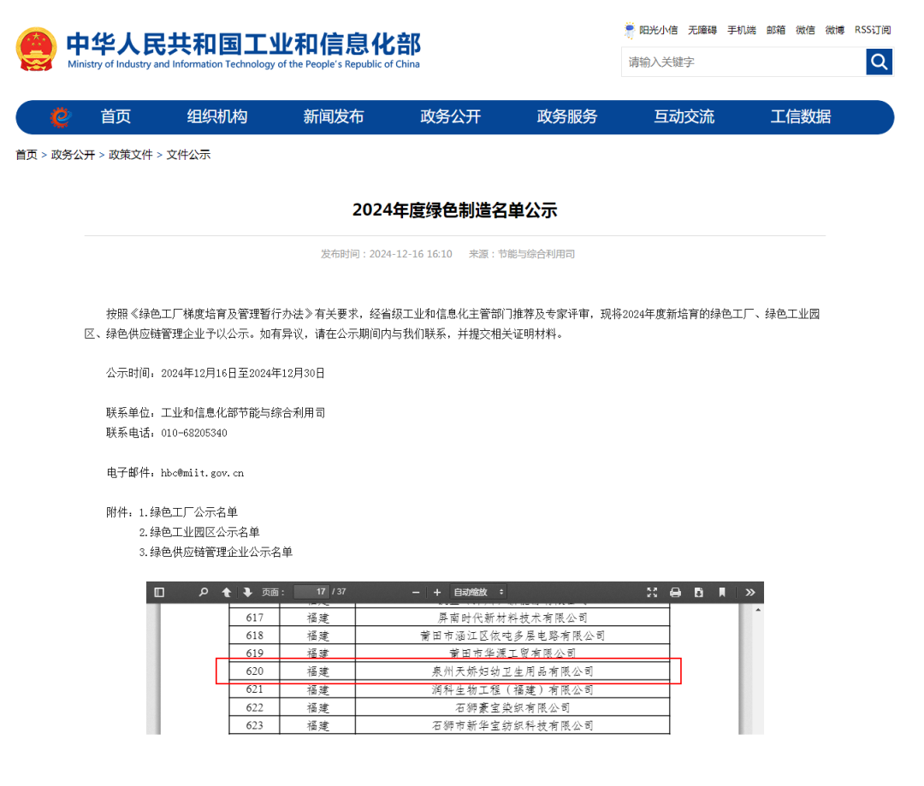The height and width of the screenshot is (786, 924).
Task: Select 政务服务 in the navigation bar
Action: [567, 117]
